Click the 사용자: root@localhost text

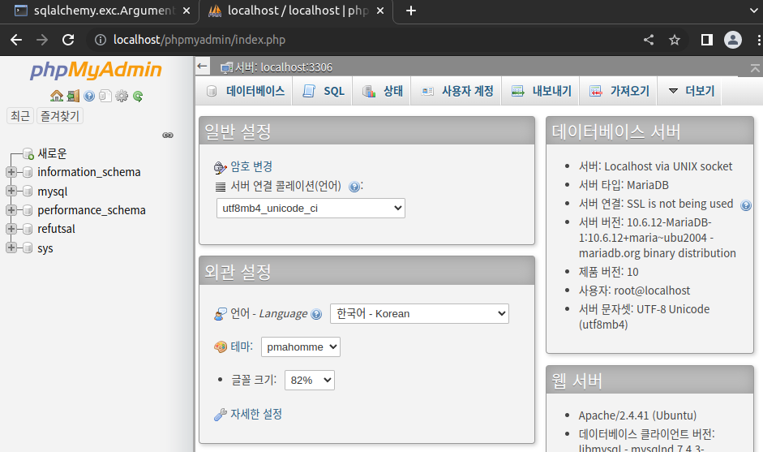pos(634,291)
